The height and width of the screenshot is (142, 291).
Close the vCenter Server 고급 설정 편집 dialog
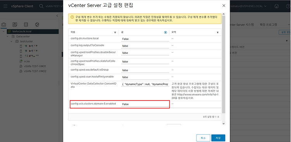pyautogui.click(x=223, y=5)
